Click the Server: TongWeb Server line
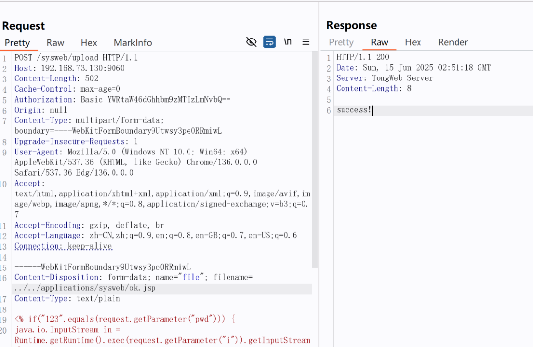This screenshot has height=347, width=533. click(385, 78)
